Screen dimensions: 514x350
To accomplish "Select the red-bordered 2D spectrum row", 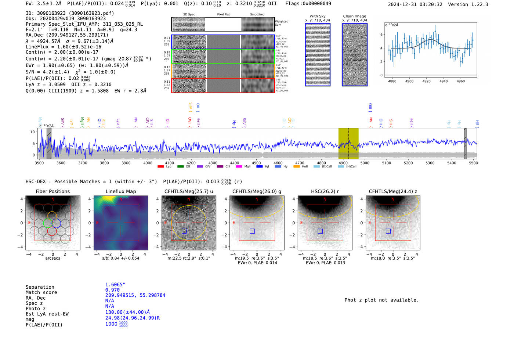I will coord(223,86).
